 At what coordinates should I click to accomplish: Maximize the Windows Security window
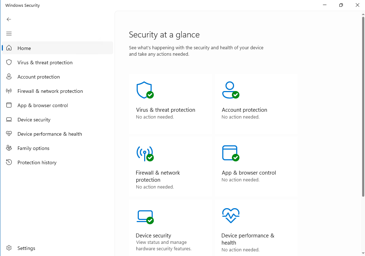point(341,5)
